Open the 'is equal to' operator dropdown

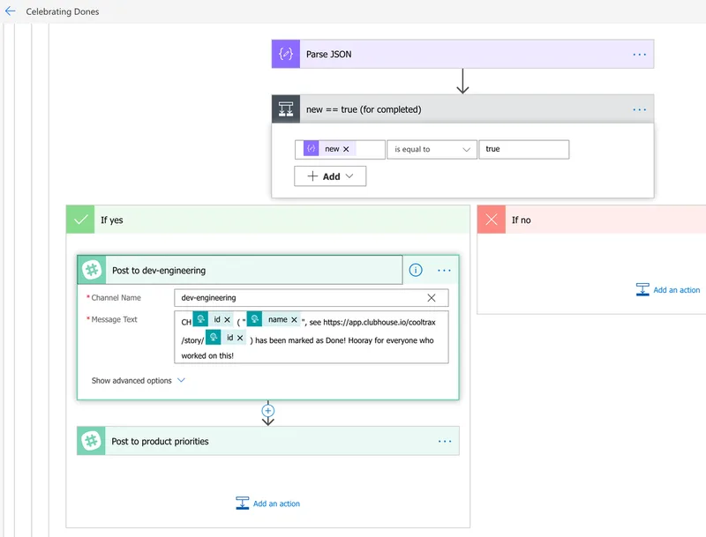(432, 149)
